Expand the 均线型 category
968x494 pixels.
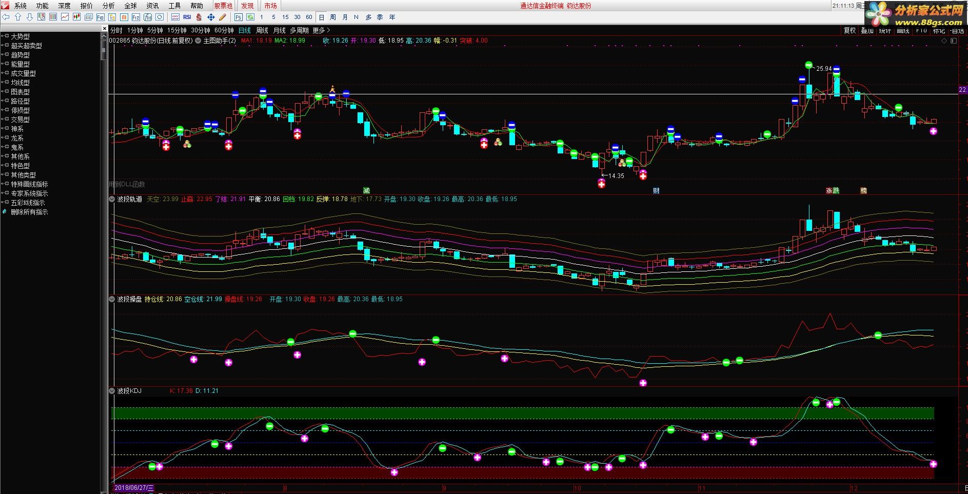(20, 83)
